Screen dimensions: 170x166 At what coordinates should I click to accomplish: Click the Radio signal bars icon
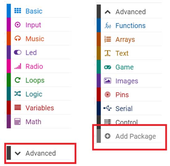coord(18,66)
